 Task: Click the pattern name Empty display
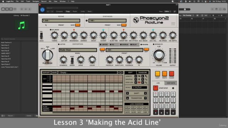88,73
